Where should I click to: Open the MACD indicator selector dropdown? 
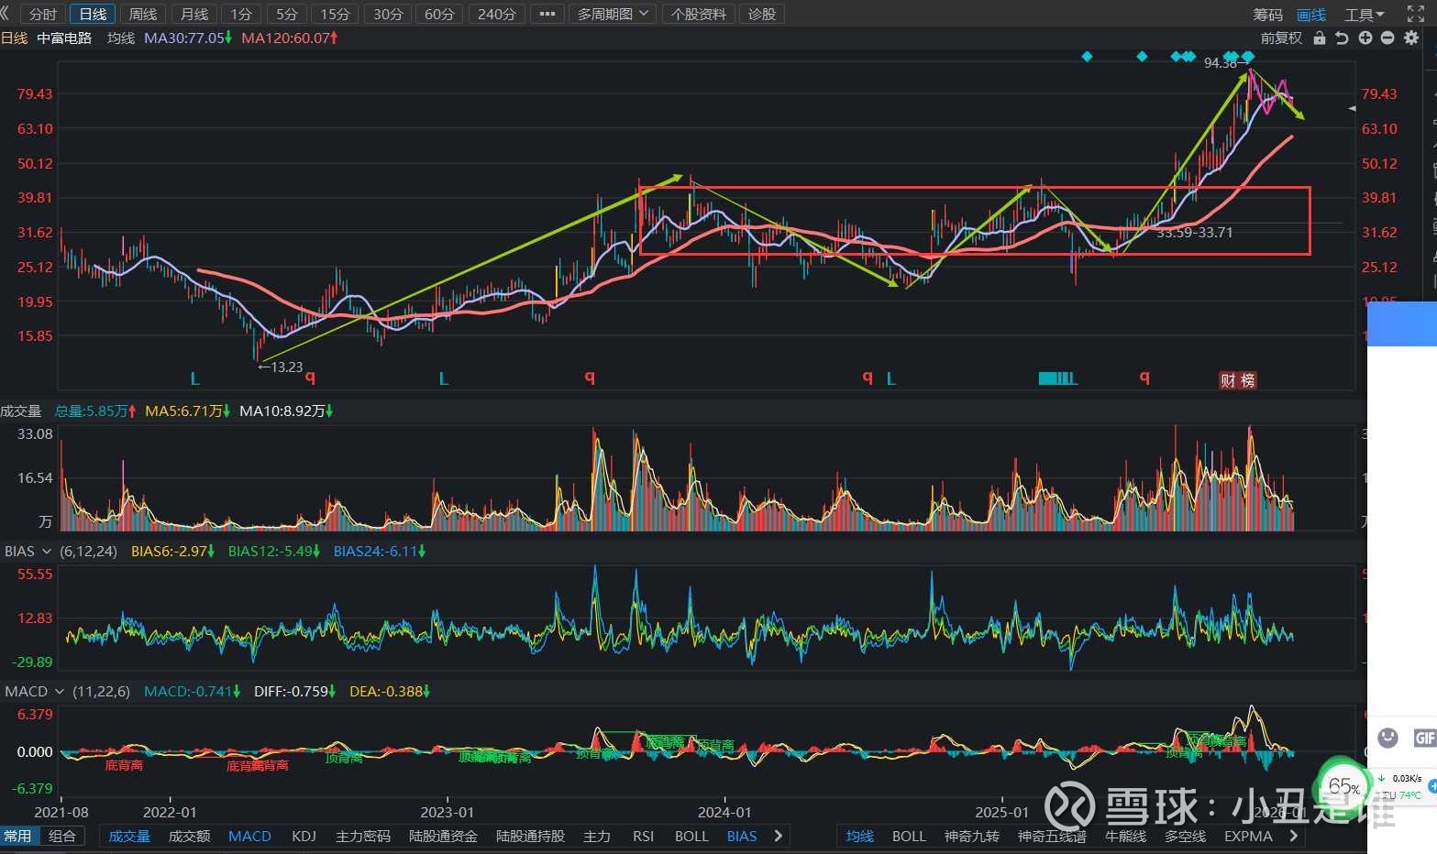(34, 691)
